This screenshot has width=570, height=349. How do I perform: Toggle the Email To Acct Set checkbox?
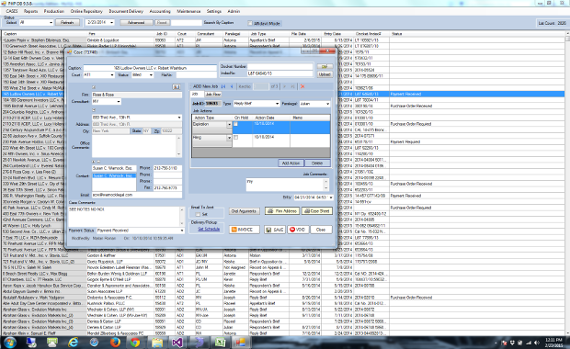[x=198, y=214]
